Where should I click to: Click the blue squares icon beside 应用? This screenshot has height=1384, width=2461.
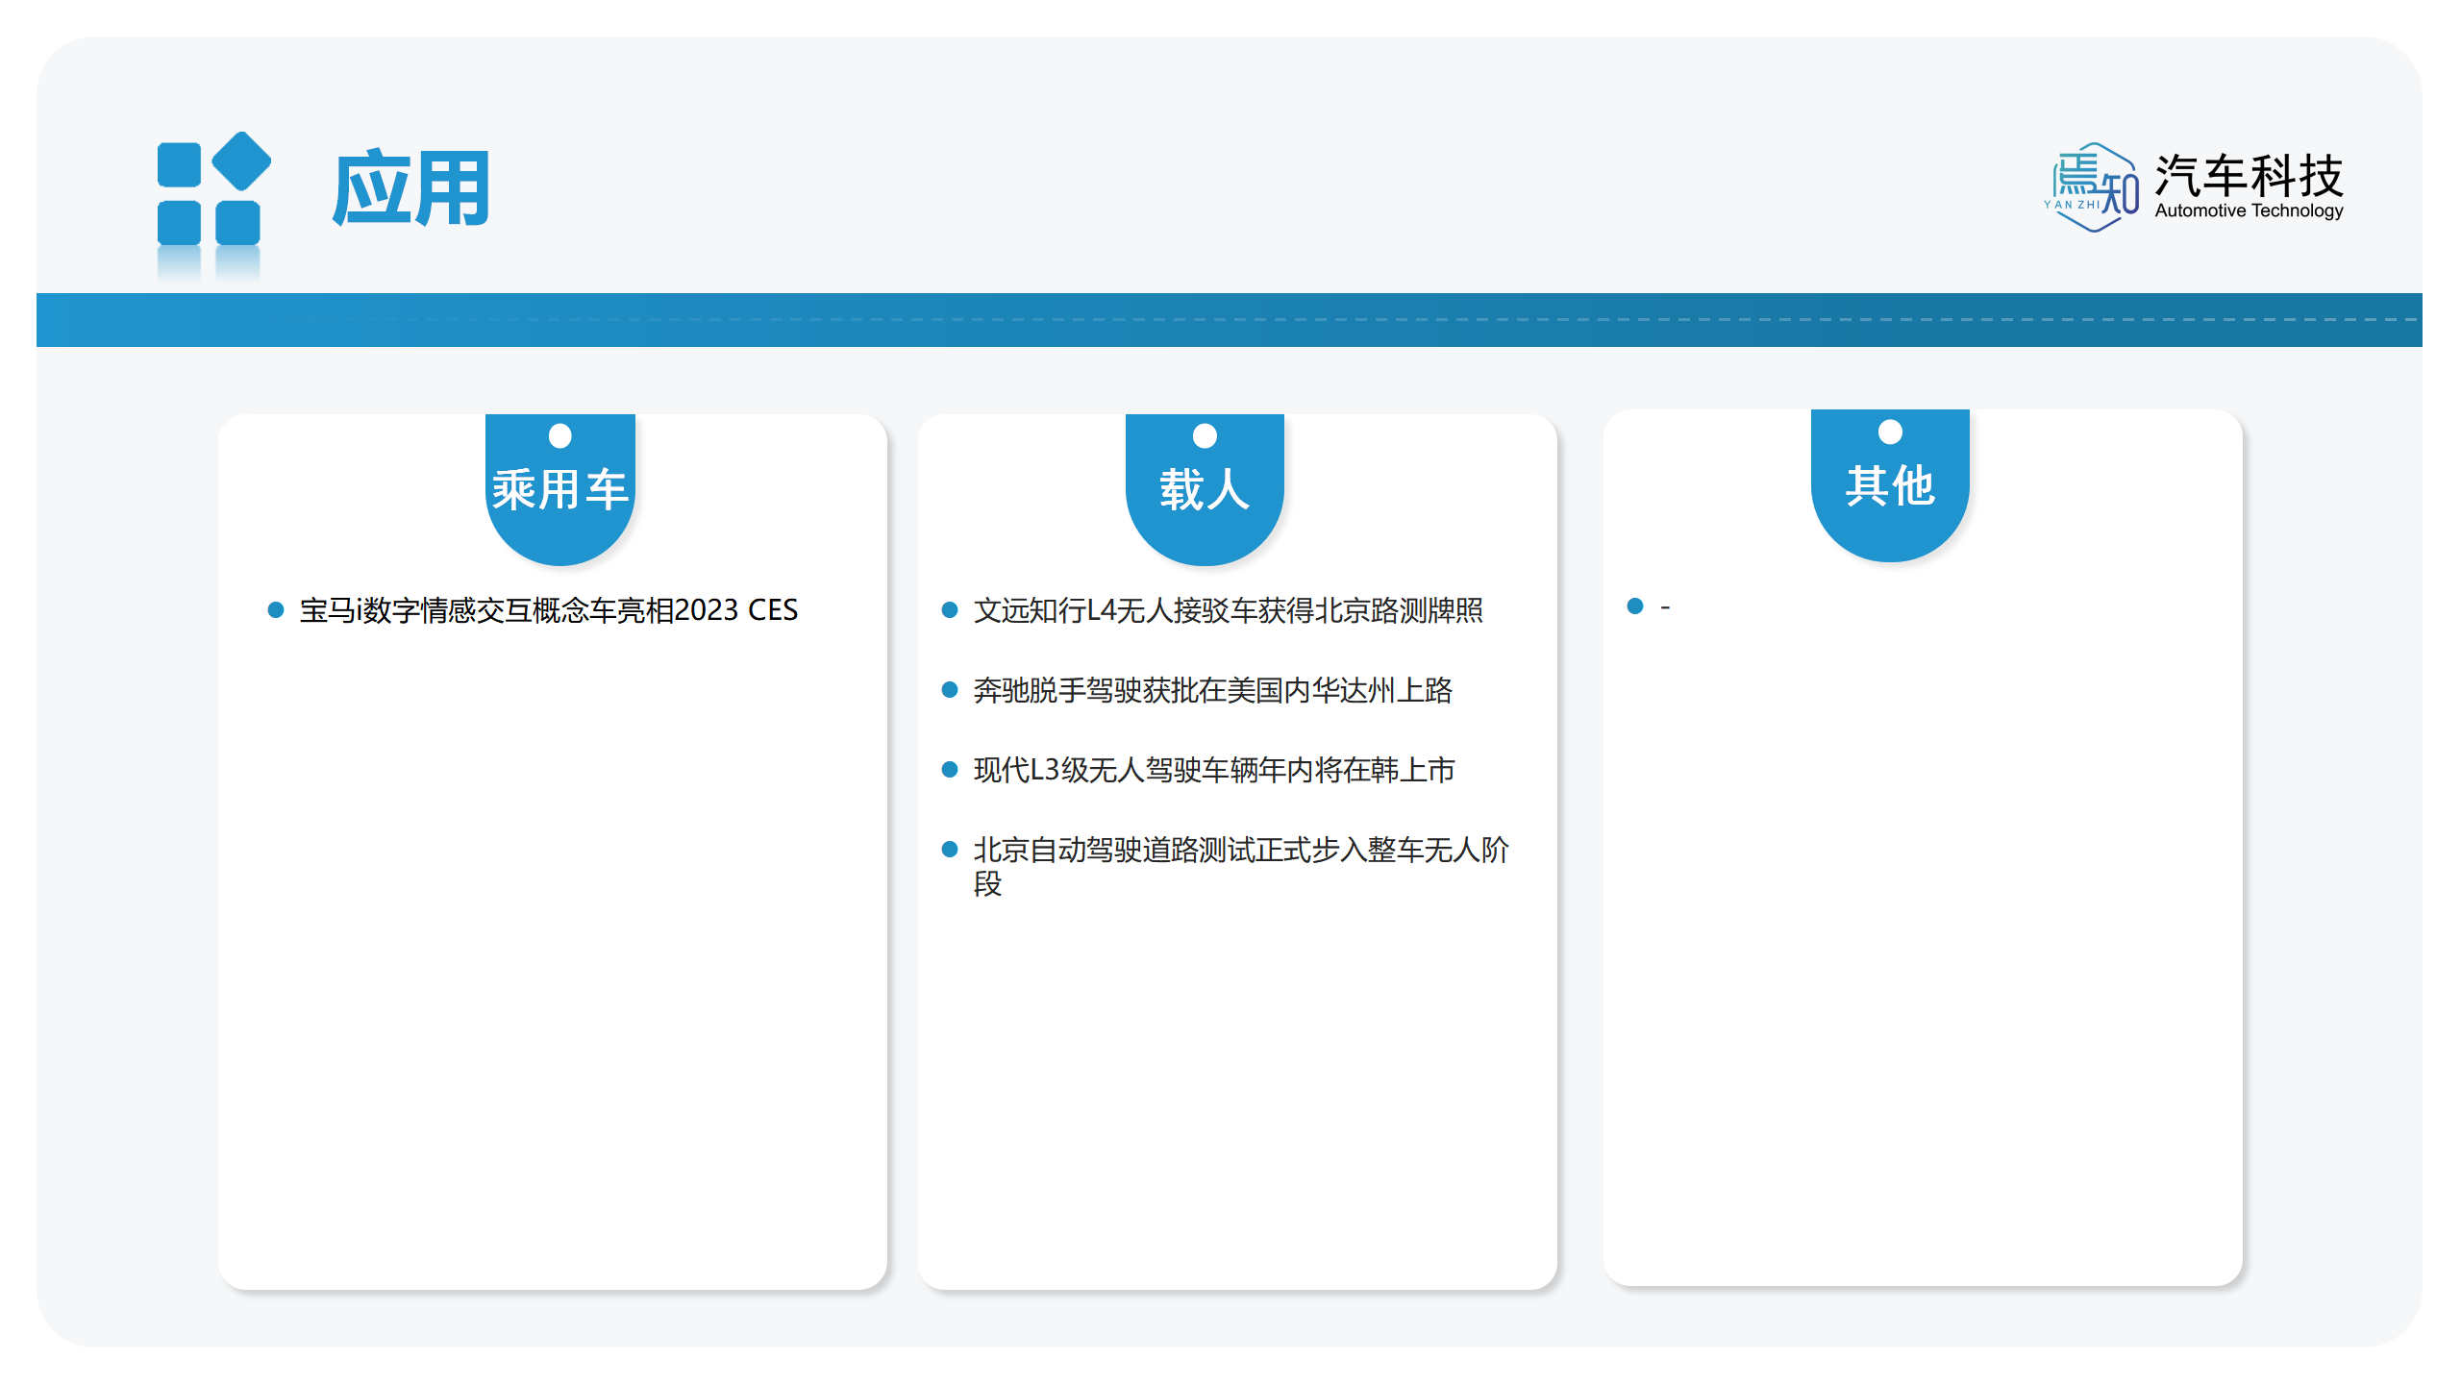click(213, 190)
